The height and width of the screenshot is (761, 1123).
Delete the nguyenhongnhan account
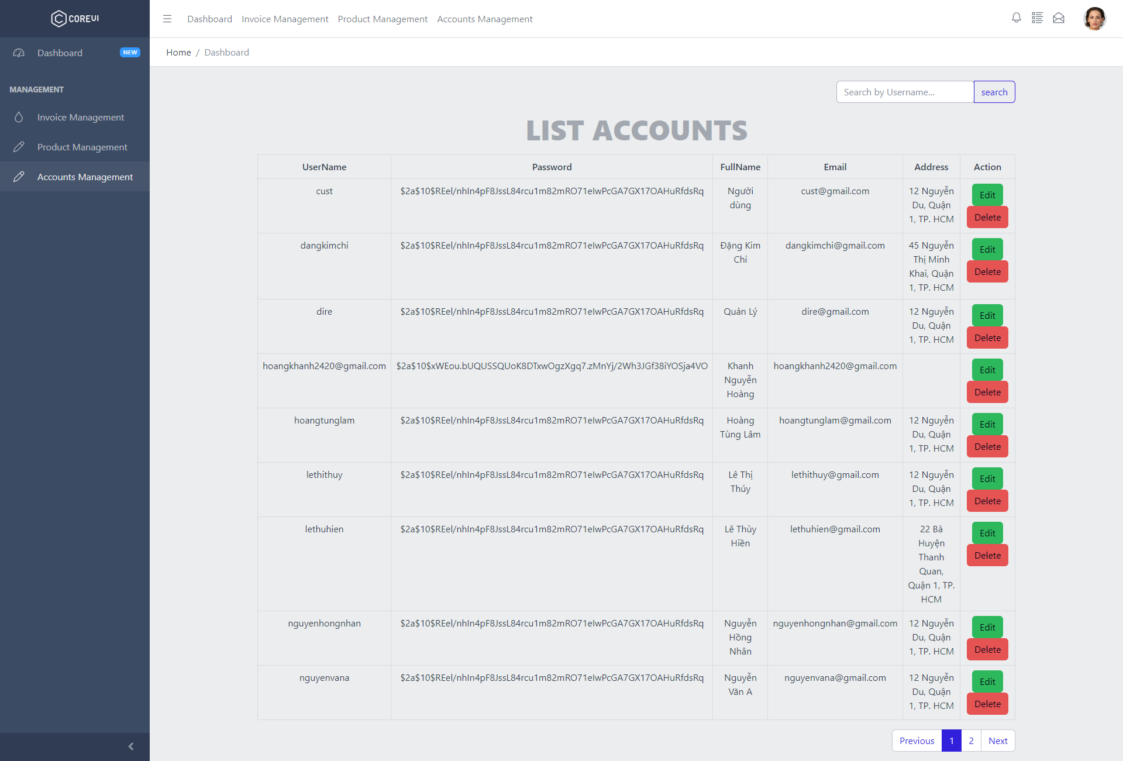point(987,649)
